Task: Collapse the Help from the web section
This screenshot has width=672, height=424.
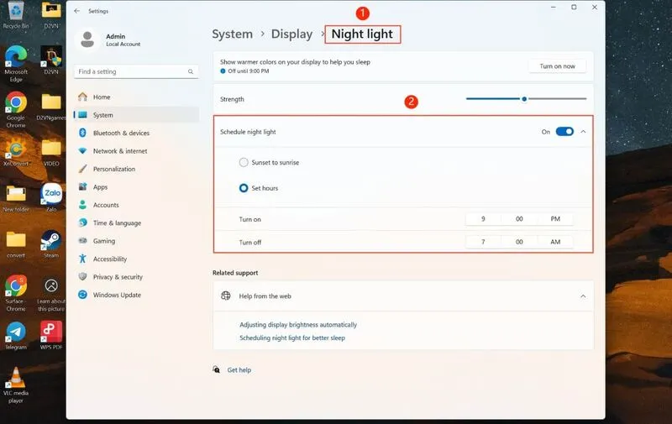Action: point(583,296)
